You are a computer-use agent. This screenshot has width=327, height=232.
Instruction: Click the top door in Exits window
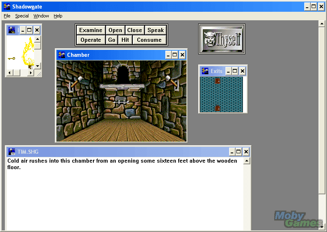tap(217, 81)
